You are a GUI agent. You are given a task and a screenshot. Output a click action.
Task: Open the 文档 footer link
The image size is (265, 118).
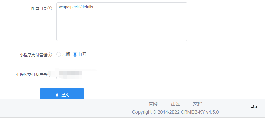tap(198, 104)
